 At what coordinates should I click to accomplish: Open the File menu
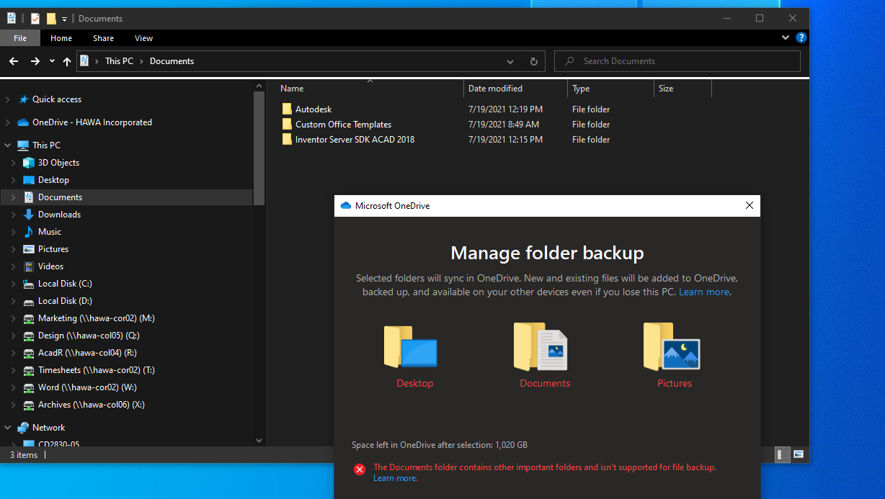20,38
